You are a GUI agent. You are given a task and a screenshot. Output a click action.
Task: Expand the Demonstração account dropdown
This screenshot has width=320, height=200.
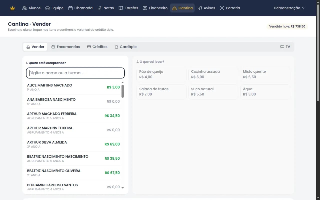click(289, 8)
